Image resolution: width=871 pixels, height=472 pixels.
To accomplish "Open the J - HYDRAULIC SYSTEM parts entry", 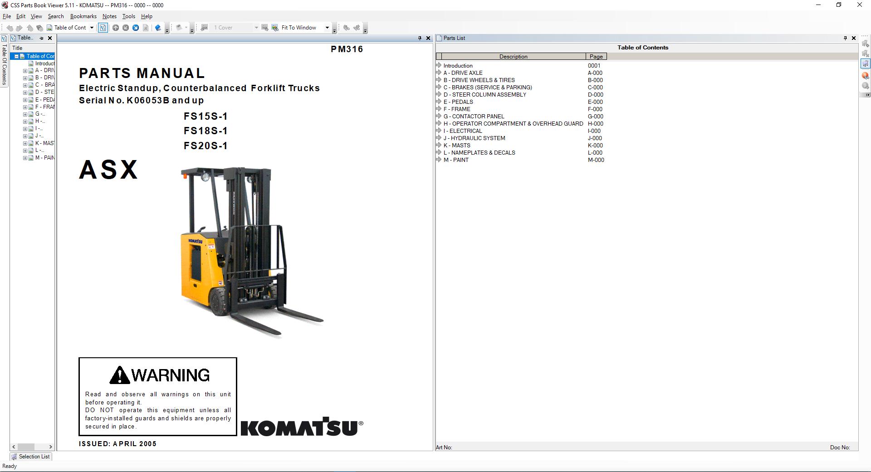I will click(475, 138).
